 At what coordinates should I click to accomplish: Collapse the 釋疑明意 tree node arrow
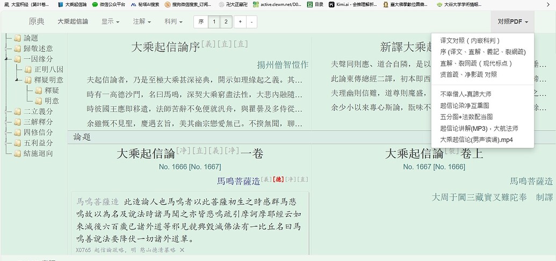17,80
